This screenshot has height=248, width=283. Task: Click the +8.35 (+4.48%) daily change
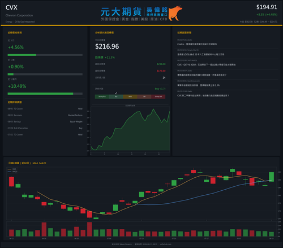click(267, 15)
